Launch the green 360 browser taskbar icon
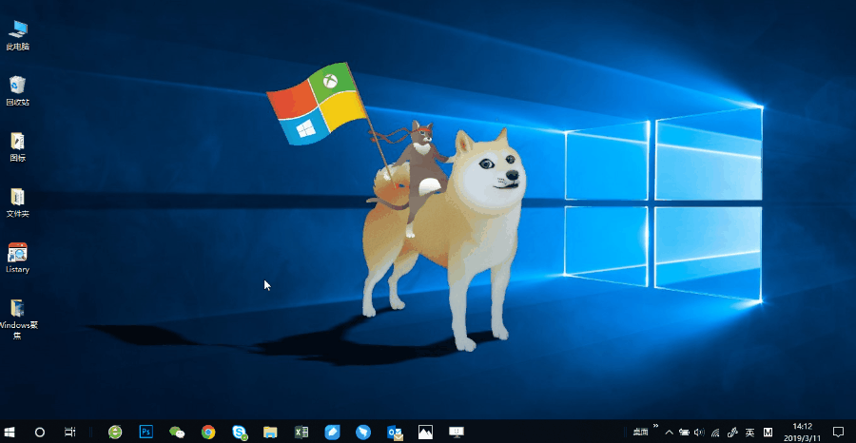 (115, 433)
